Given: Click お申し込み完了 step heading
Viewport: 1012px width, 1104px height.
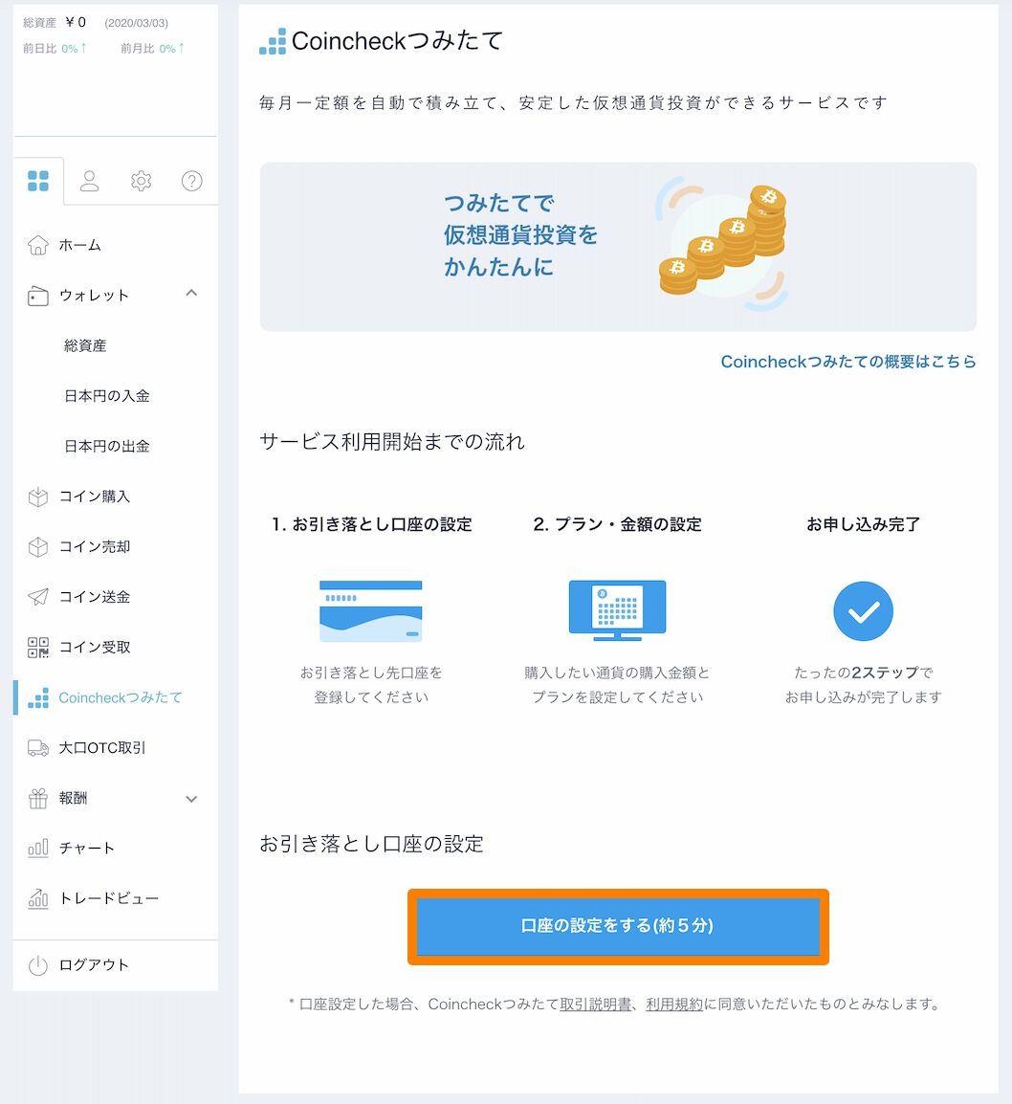Looking at the screenshot, I should point(864,524).
